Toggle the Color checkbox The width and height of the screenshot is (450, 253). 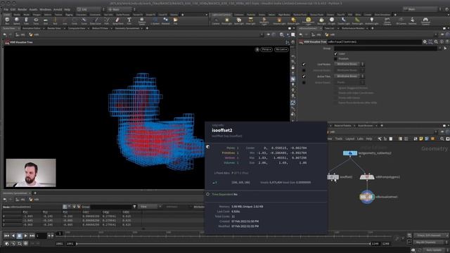pyautogui.click(x=335, y=53)
